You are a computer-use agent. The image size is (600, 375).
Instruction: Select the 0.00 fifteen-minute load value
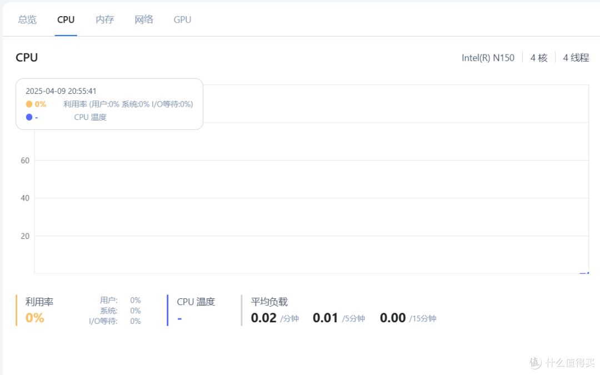pos(392,318)
